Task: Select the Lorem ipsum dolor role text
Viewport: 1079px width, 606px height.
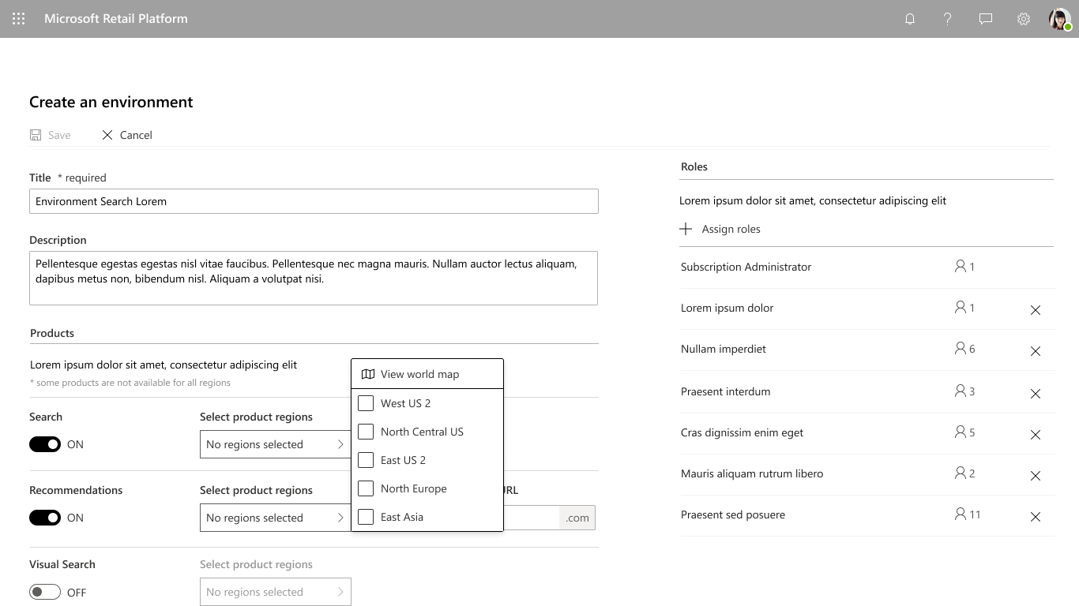Action: click(x=727, y=308)
